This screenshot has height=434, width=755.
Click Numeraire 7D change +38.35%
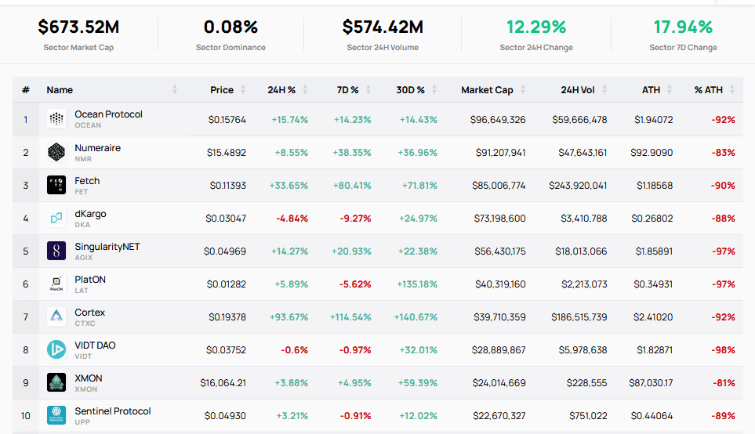click(x=351, y=153)
